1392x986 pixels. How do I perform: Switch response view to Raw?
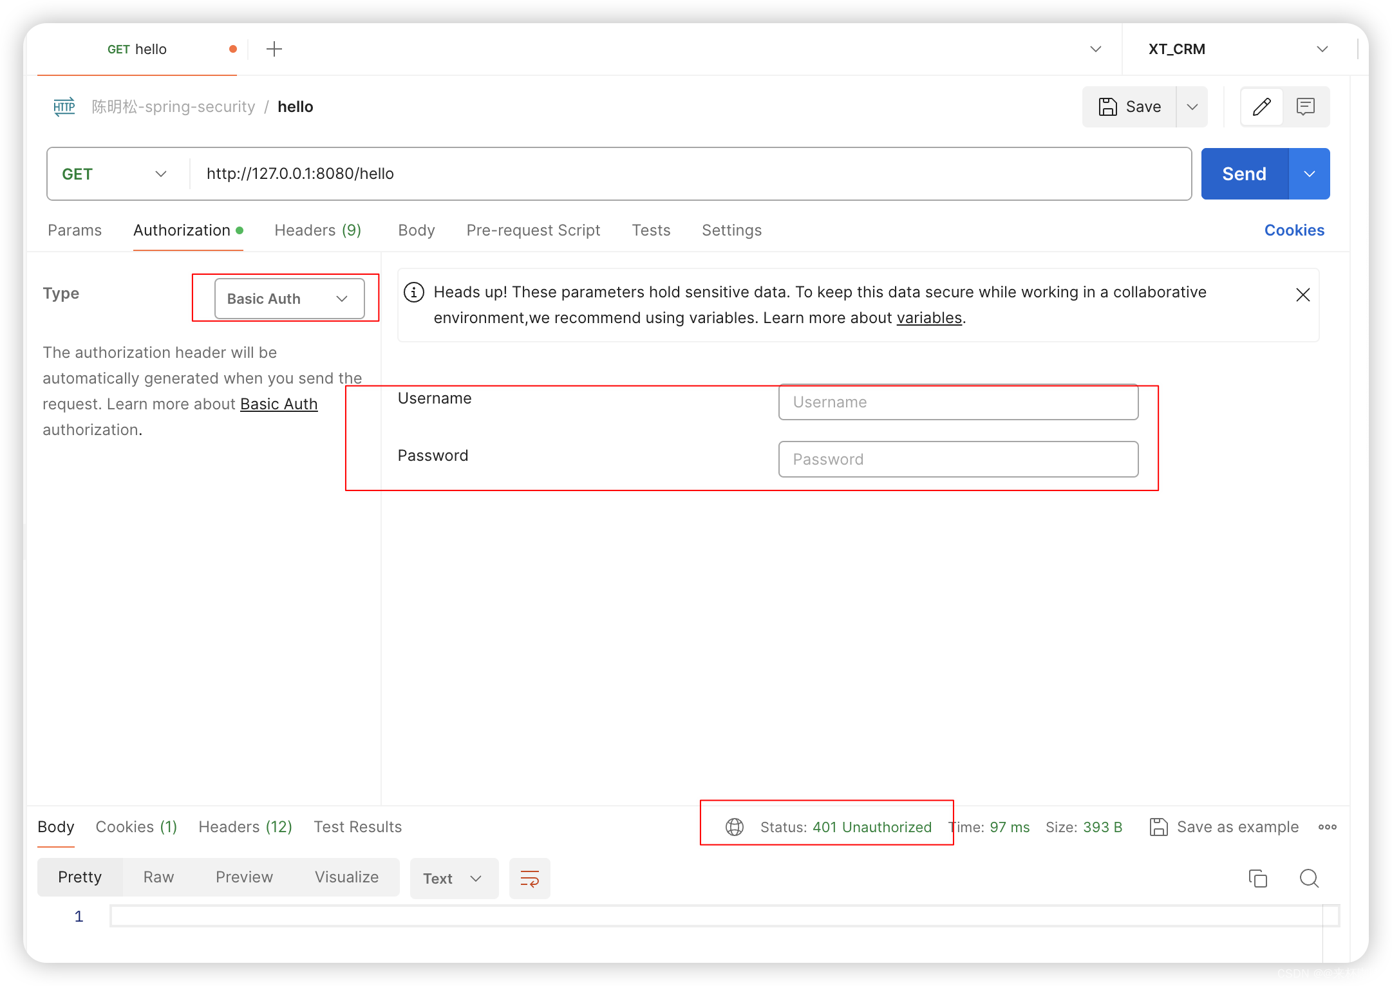(158, 877)
